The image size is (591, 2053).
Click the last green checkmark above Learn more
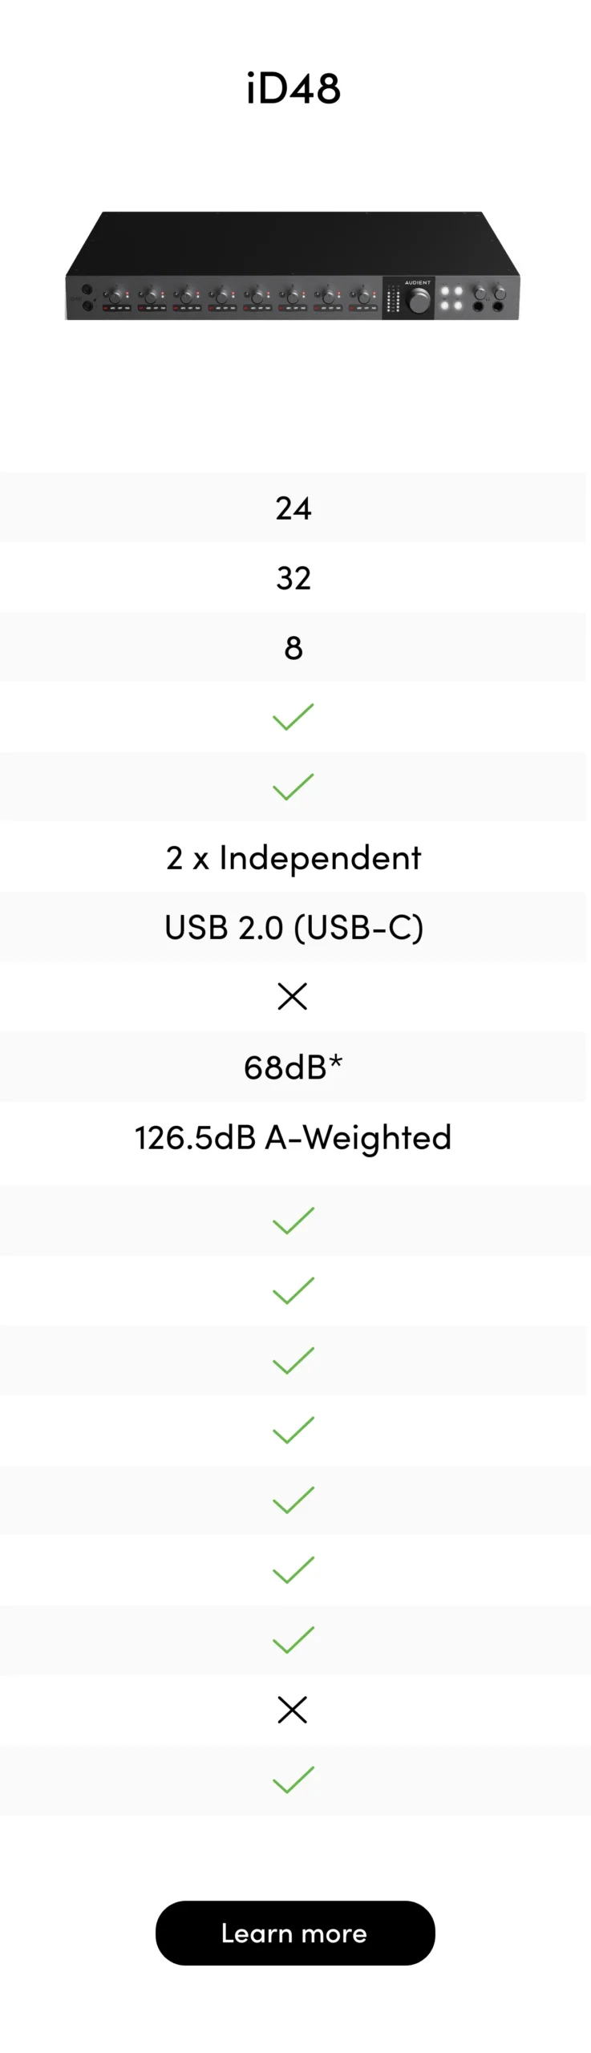293,1780
